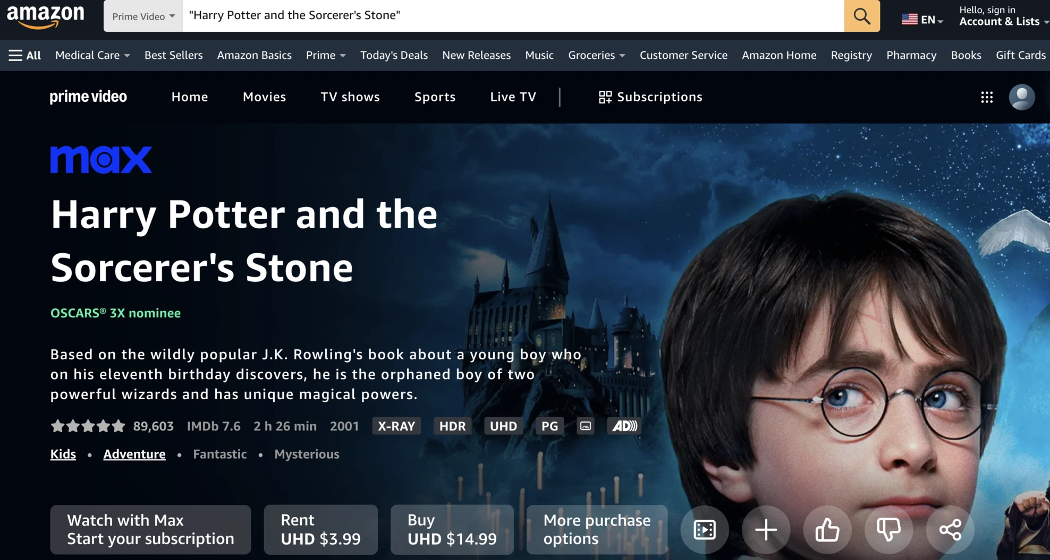Image resolution: width=1050 pixels, height=560 pixels.
Task: Click the UHD badge
Action: pos(503,426)
